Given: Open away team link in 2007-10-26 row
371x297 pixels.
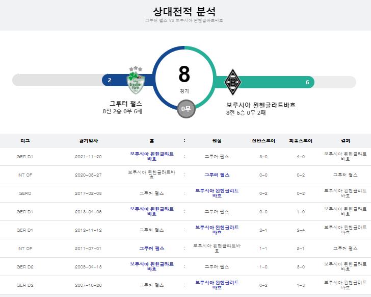Looking at the screenshot, I should click(217, 285).
